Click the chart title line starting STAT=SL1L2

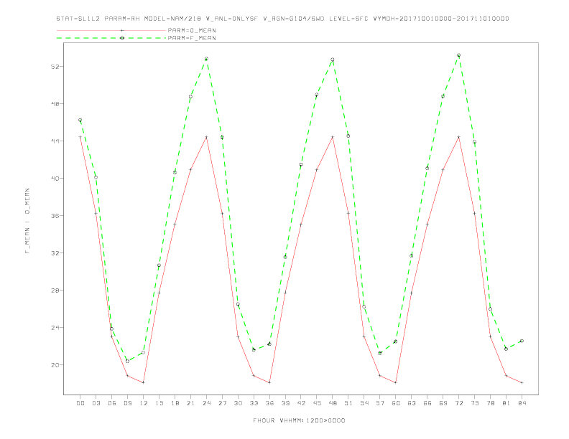coord(282,19)
